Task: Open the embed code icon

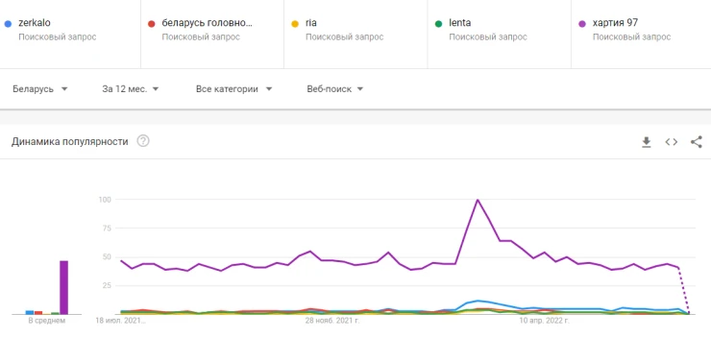Action: [671, 142]
